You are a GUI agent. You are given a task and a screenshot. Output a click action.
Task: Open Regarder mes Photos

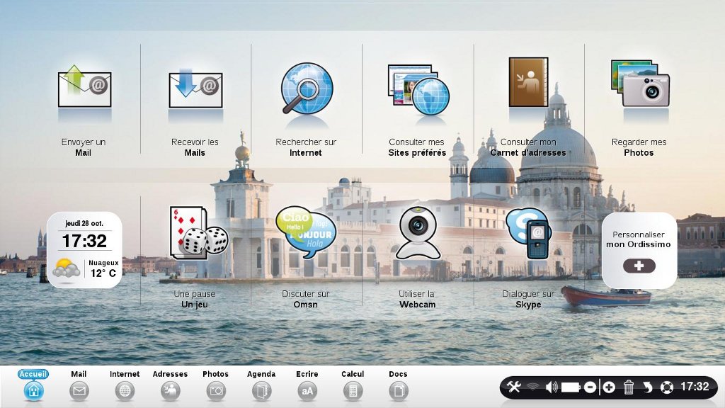coord(639,84)
